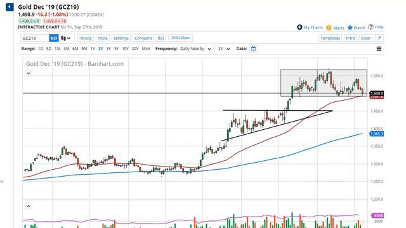Click the purple 634K volume label

coord(378,215)
